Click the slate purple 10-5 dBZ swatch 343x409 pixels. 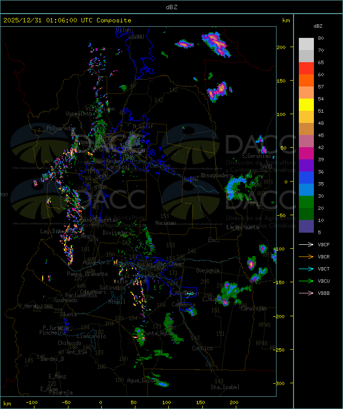pos(306,226)
